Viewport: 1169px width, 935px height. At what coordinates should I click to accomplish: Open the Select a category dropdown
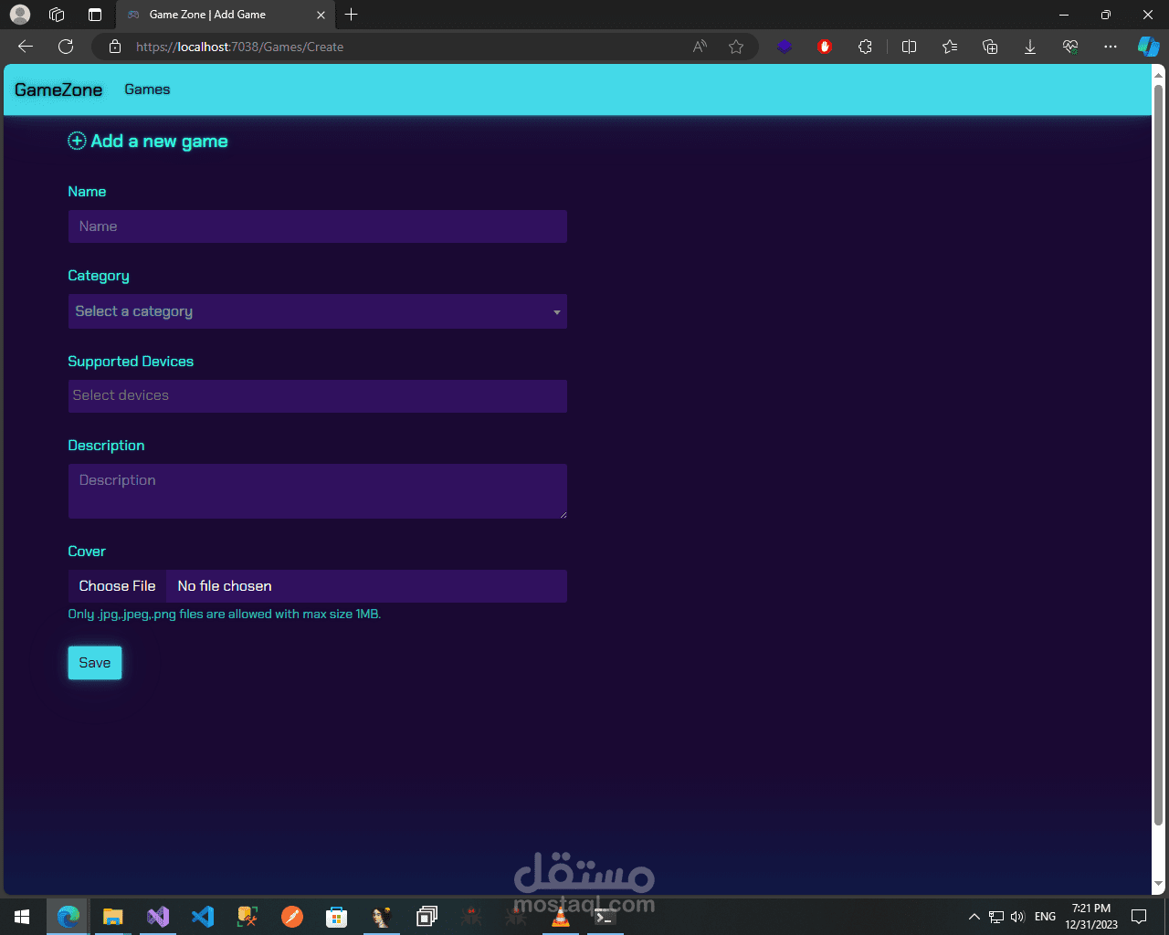pyautogui.click(x=318, y=311)
